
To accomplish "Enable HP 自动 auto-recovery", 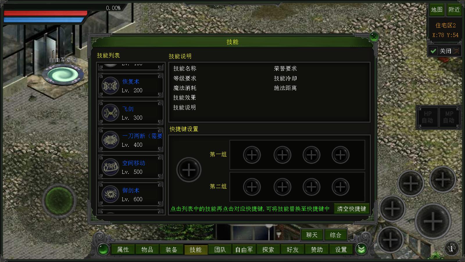I will point(427,117).
